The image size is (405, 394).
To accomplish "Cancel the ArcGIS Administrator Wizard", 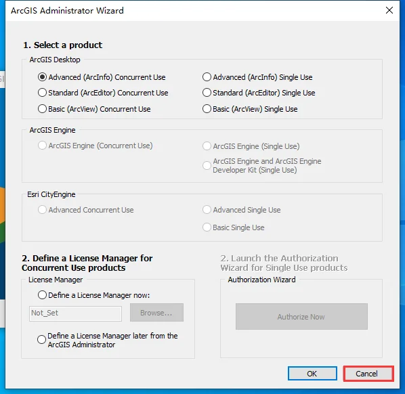I will (368, 373).
